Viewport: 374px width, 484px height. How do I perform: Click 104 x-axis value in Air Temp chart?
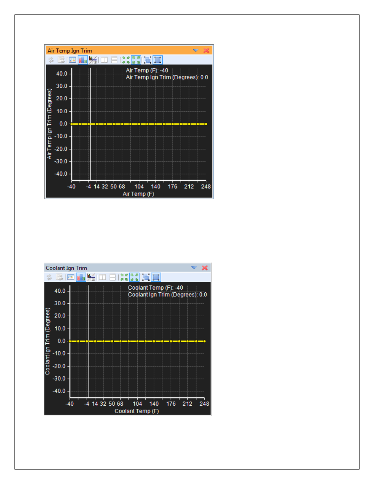(139, 187)
